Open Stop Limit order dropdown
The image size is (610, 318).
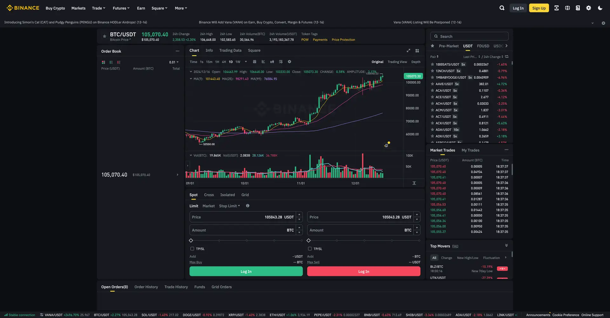(x=229, y=206)
